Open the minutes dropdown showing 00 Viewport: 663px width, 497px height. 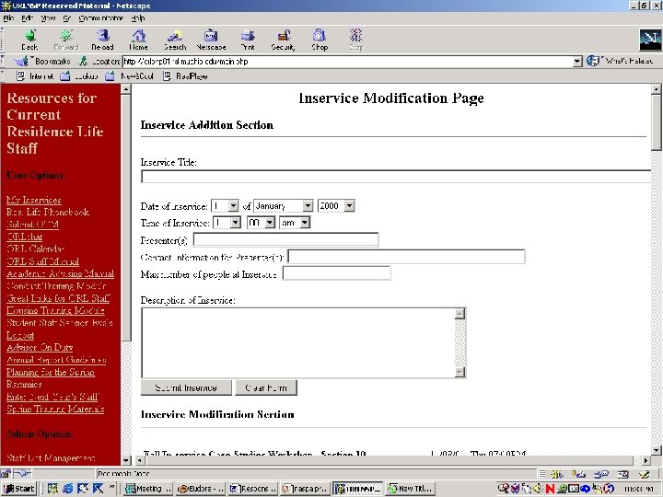pos(262,223)
